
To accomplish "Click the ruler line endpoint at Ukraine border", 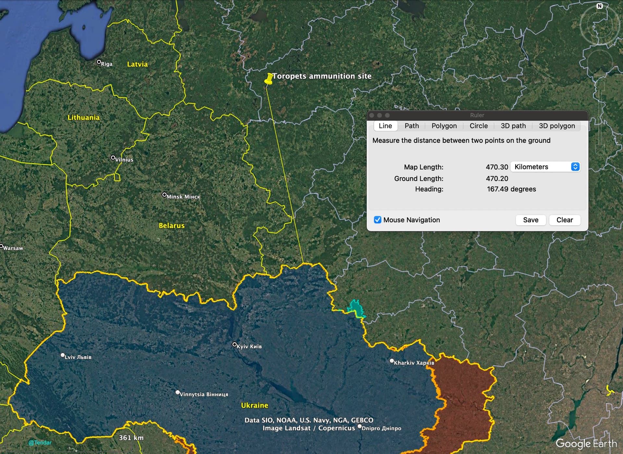I will pos(303,263).
